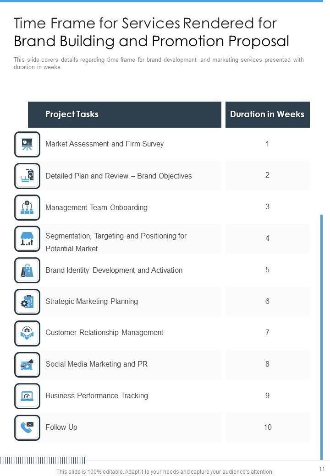Select the Market Assessment and Firm Survey row
The image size is (330, 476).
point(104,144)
